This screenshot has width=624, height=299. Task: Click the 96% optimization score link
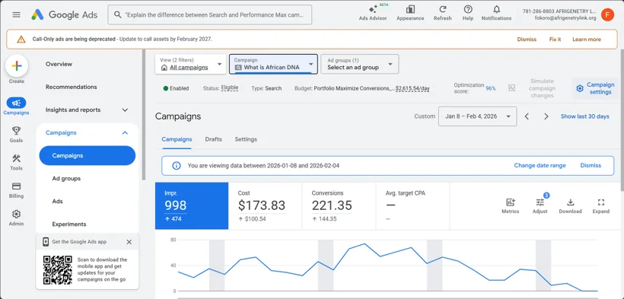coord(491,88)
